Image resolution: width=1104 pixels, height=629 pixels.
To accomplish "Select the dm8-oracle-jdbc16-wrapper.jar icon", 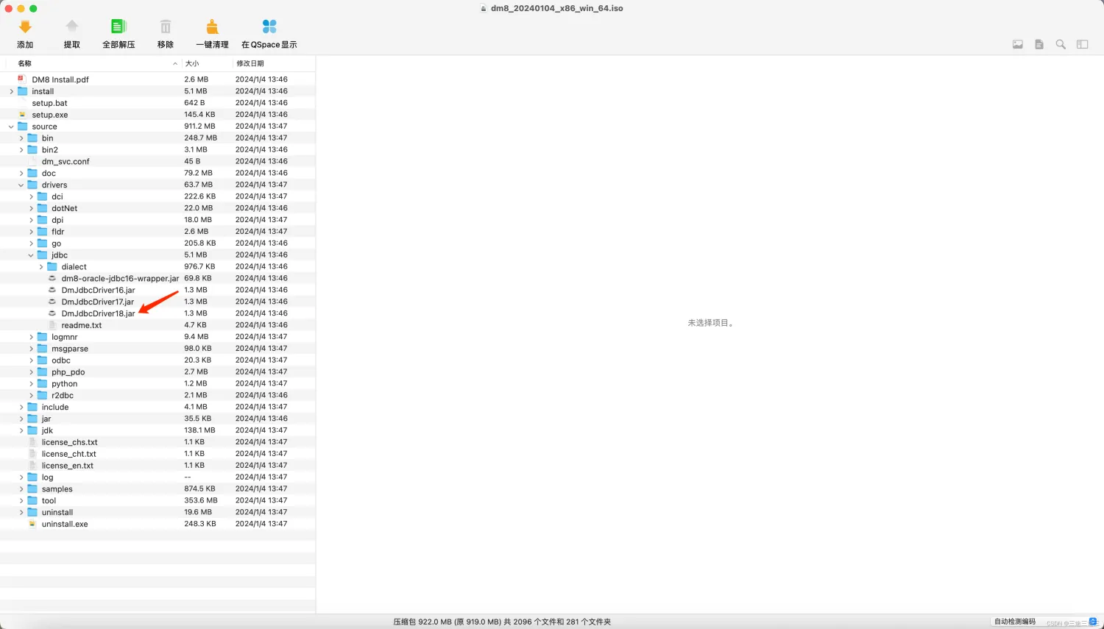I will [52, 278].
